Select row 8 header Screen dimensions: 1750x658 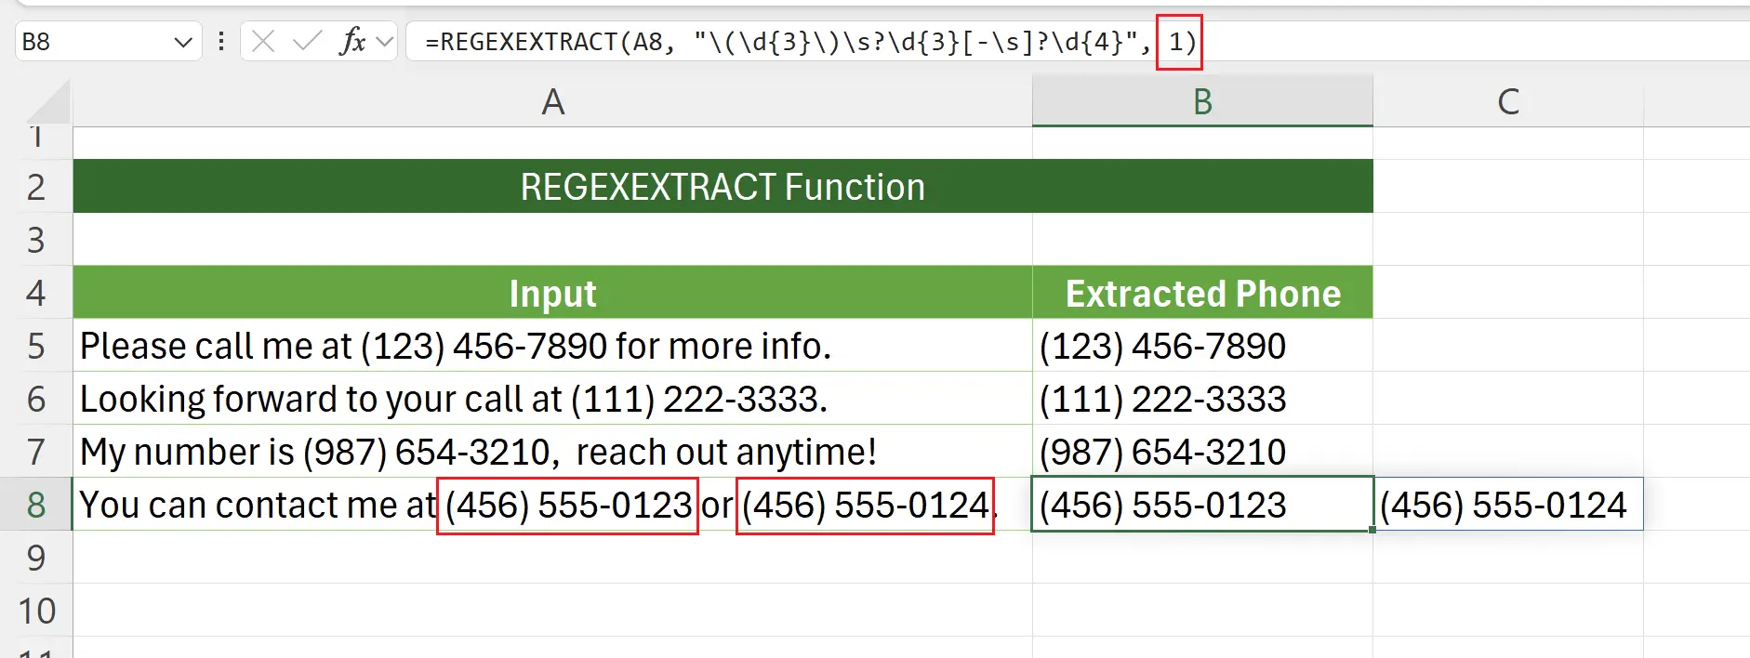(x=36, y=505)
